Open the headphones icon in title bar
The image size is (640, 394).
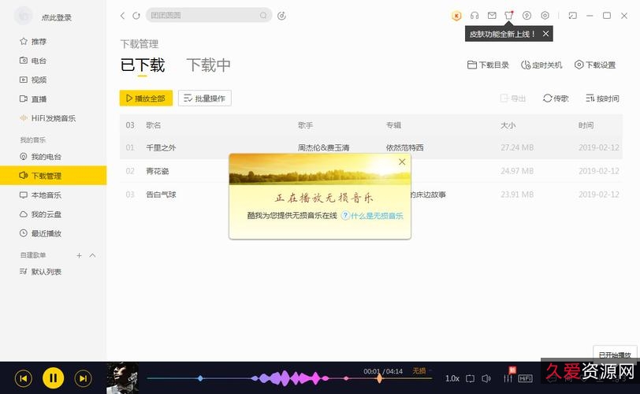click(x=474, y=16)
